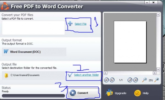Click the Select File link

click(81, 24)
